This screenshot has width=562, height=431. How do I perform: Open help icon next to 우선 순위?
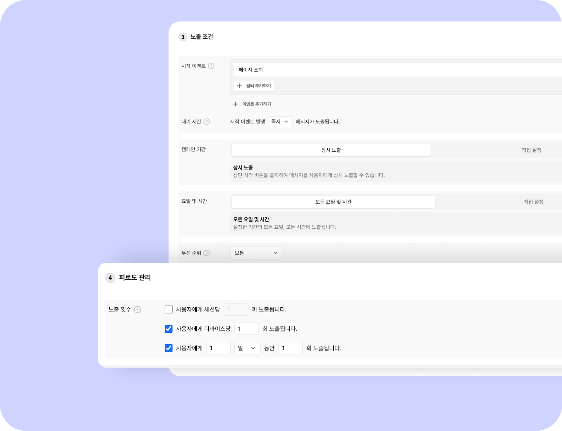tap(207, 253)
